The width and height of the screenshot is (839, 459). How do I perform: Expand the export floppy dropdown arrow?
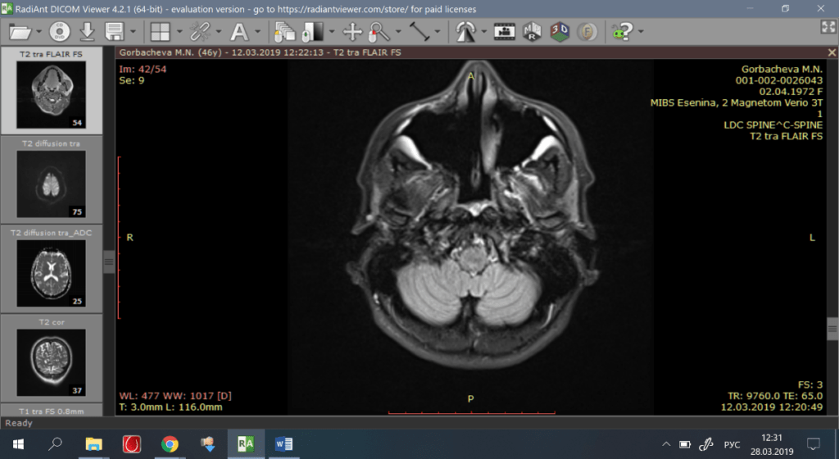(133, 32)
